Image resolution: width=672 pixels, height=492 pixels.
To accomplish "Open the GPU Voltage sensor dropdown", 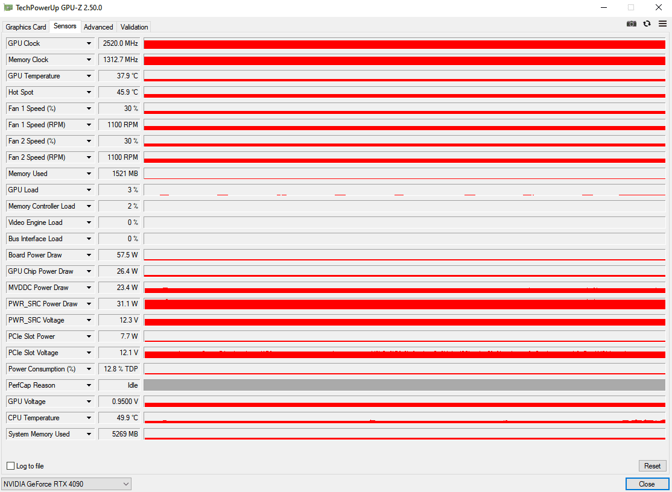I will [x=89, y=401].
